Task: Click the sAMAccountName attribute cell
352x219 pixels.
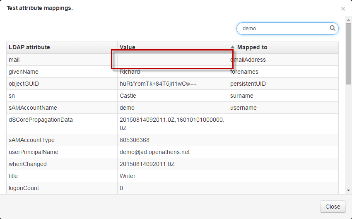Action: click(x=33, y=108)
